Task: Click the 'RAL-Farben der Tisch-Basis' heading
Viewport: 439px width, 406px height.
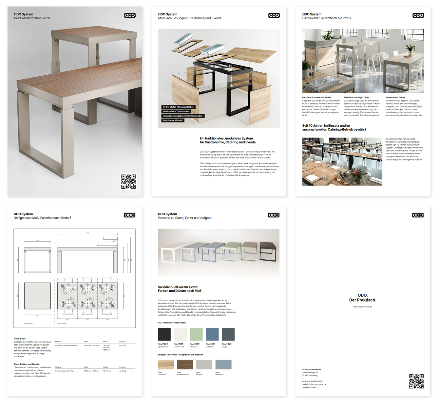Action: (172, 323)
